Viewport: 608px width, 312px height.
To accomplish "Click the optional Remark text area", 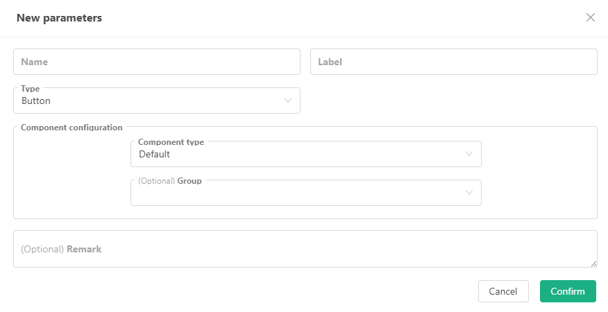I will click(305, 249).
